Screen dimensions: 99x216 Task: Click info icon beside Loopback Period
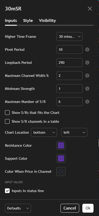[87, 63]
